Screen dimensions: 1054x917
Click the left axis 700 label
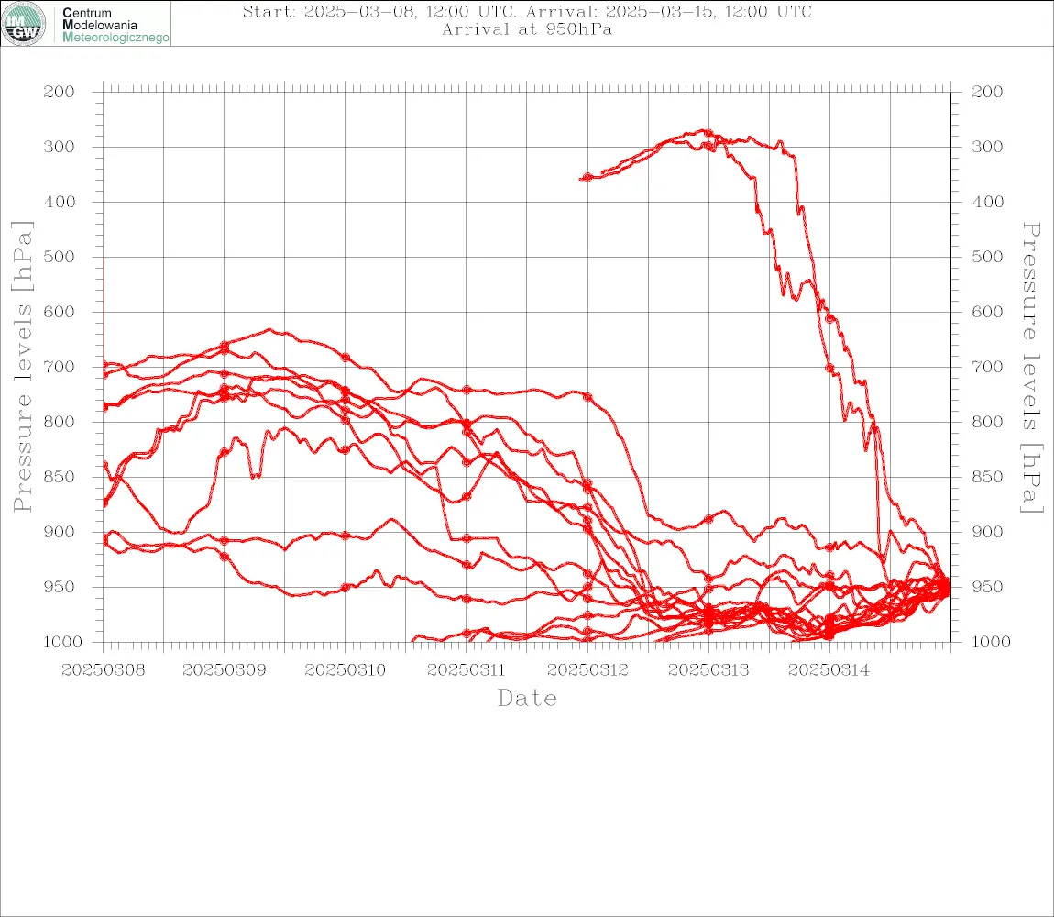(x=60, y=368)
